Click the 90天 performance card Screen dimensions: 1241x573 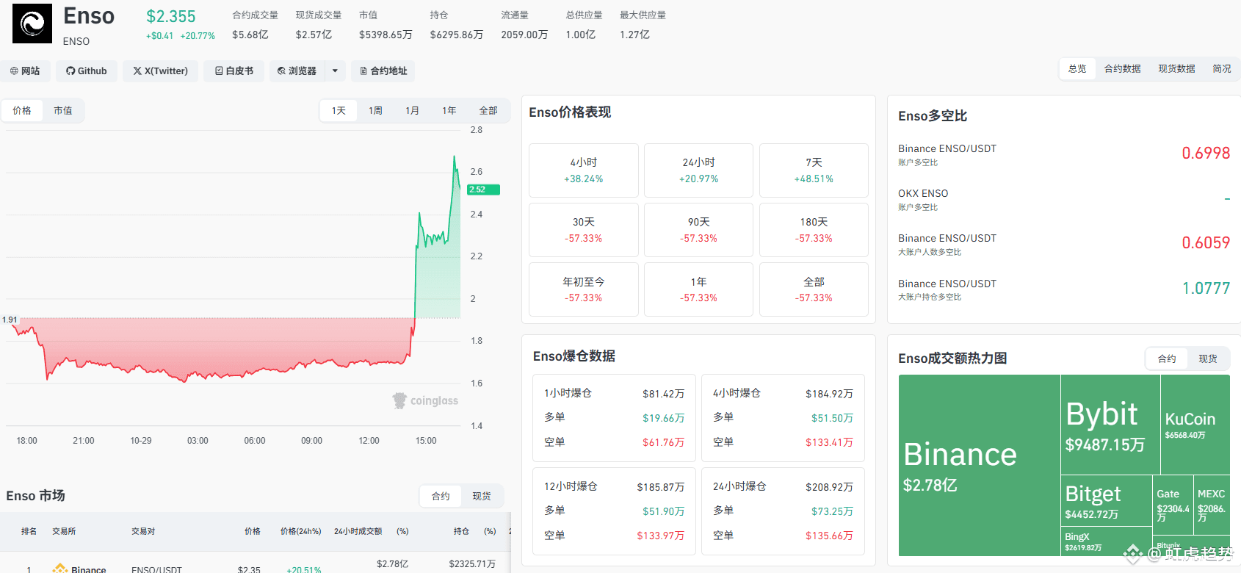(x=698, y=230)
